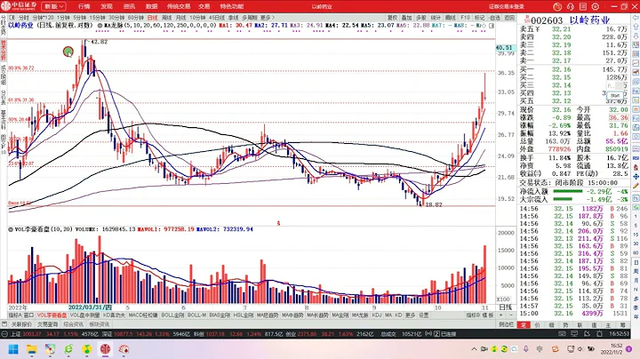
Task: Click the F10 company info button
Action: click(x=465, y=18)
